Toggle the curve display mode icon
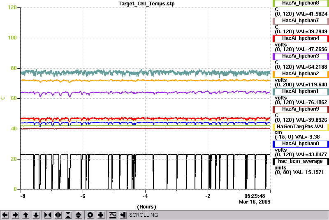Viewport: 329px width, 220px height. tap(113, 215)
